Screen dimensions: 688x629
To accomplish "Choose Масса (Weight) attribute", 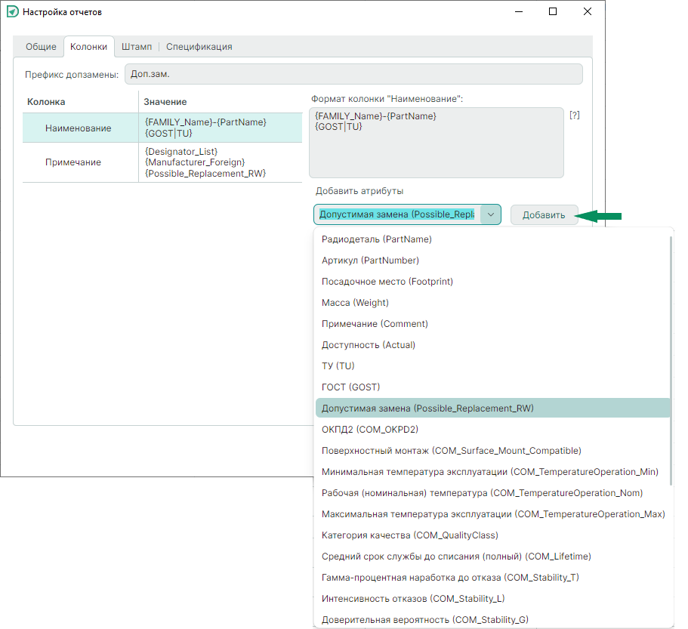I will pyautogui.click(x=355, y=303).
